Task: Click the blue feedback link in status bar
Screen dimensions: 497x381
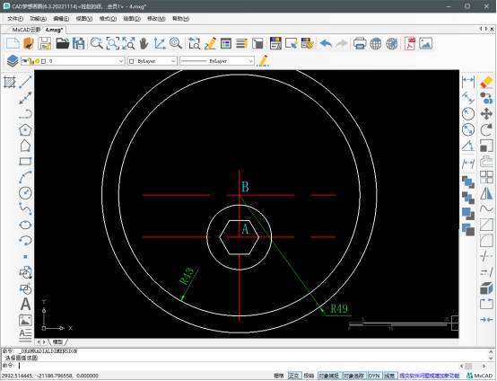Action: tap(430, 376)
